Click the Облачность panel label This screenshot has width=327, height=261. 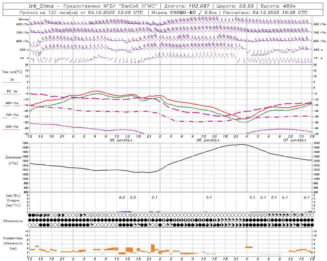pyautogui.click(x=13, y=221)
